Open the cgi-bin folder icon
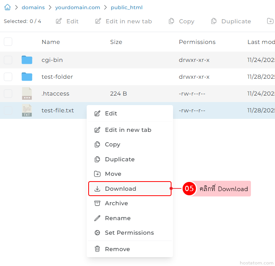Image resolution: width=275 pixels, height=266 pixels. pyautogui.click(x=27, y=60)
